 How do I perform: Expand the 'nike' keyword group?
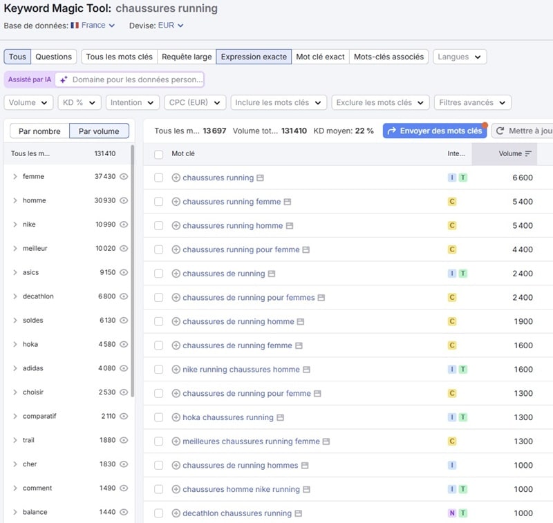[15, 225]
